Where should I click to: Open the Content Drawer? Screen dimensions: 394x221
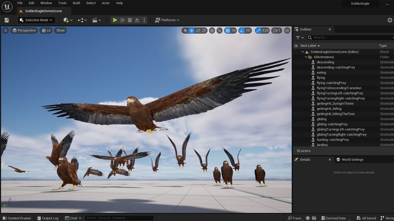coord(17,218)
